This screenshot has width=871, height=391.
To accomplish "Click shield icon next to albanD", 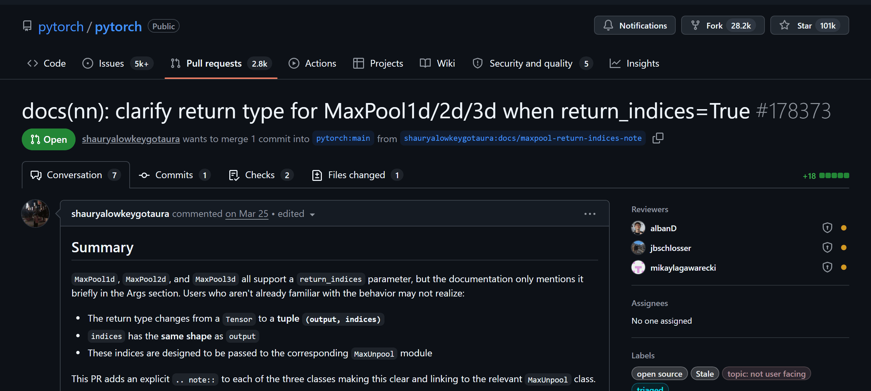I will point(827,228).
